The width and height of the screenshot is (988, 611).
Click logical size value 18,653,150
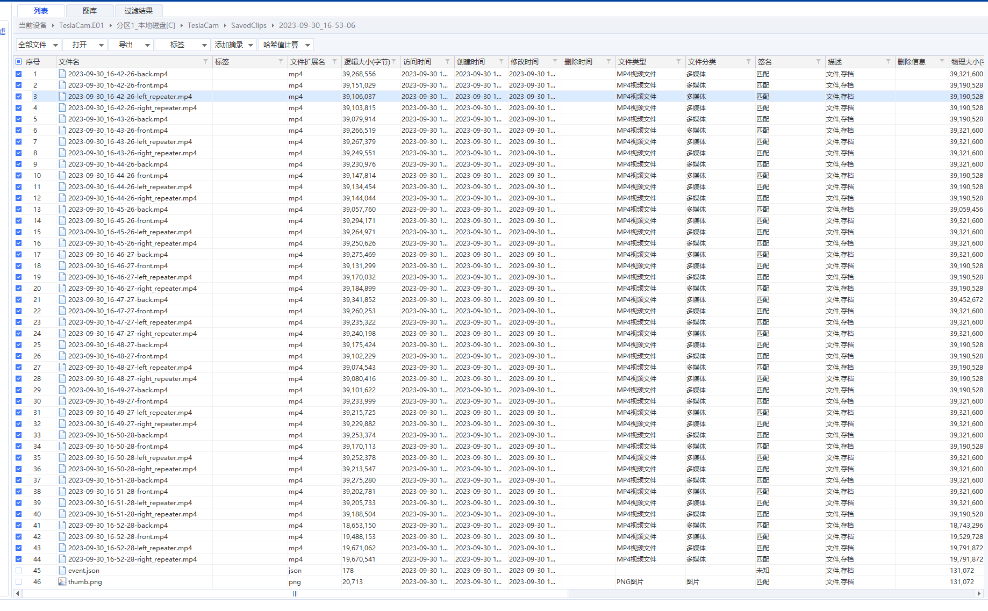tap(359, 525)
